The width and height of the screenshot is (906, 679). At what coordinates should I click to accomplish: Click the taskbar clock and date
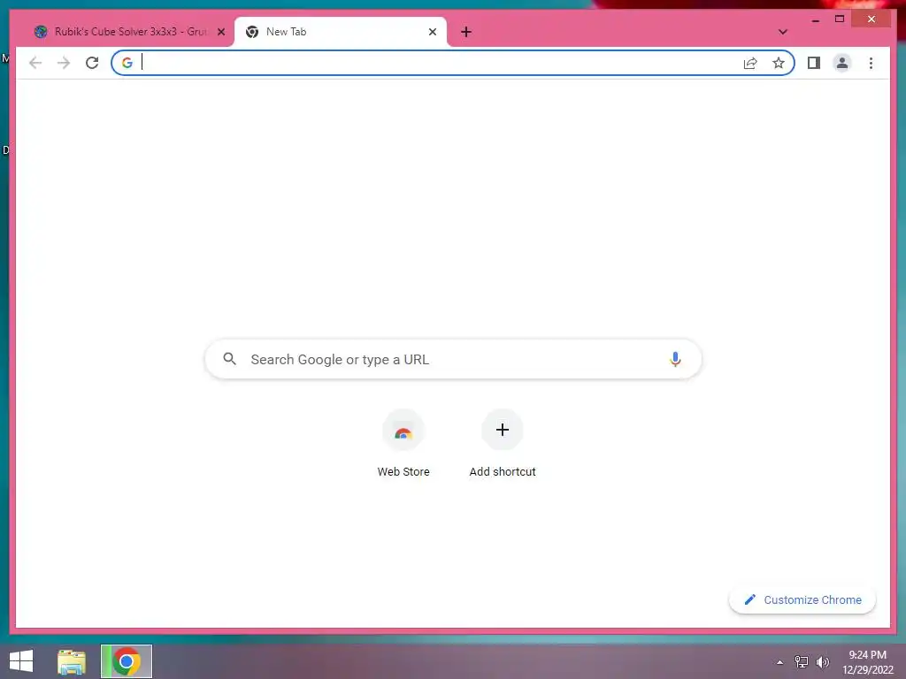tap(867, 662)
